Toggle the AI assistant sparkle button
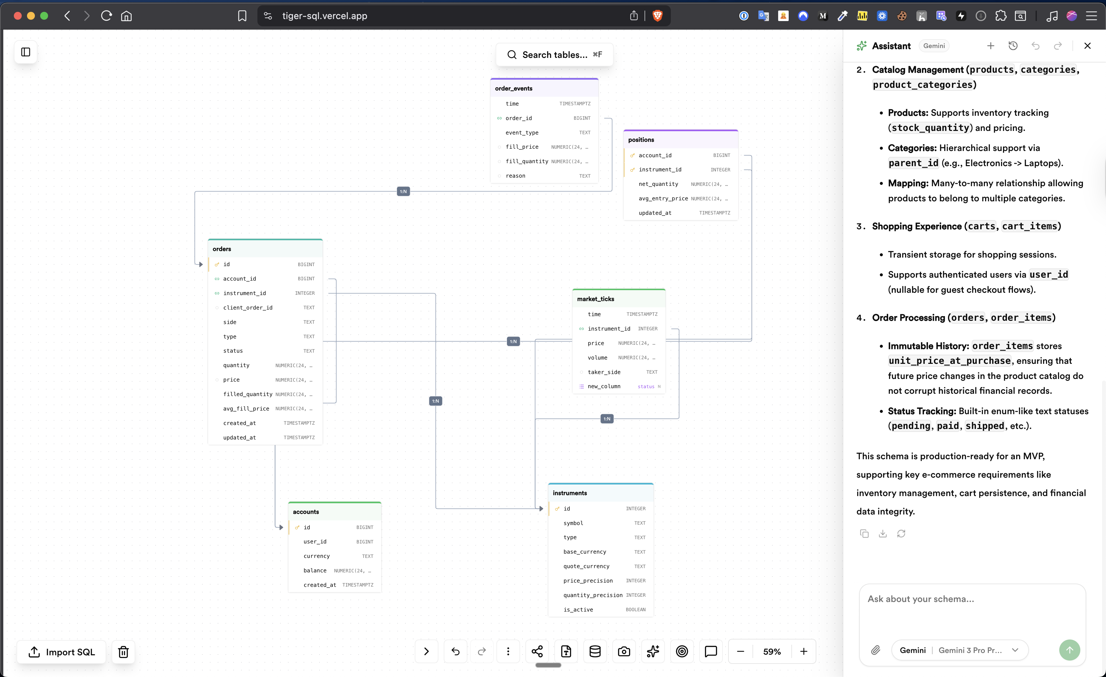Image resolution: width=1106 pixels, height=677 pixels. click(653, 651)
